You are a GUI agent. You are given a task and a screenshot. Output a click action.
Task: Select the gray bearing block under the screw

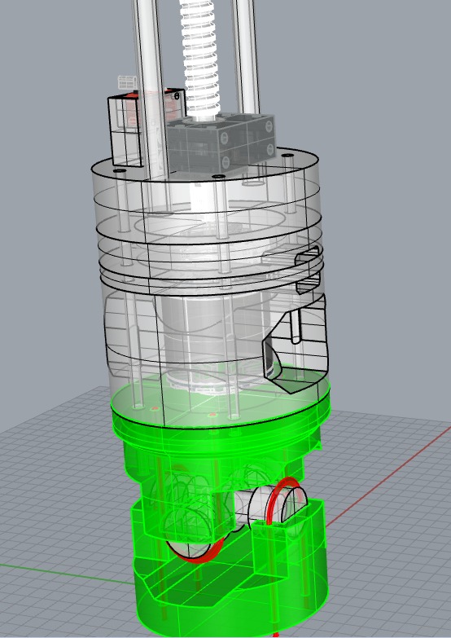point(222,143)
